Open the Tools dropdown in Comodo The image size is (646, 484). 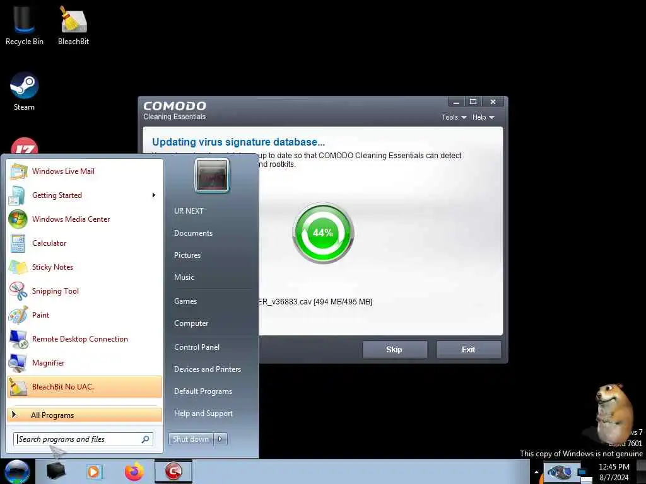(454, 117)
